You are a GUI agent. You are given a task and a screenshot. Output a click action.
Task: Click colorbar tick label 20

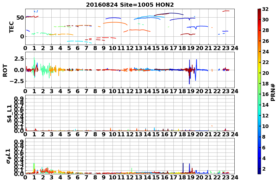pyautogui.click(x=265, y=73)
